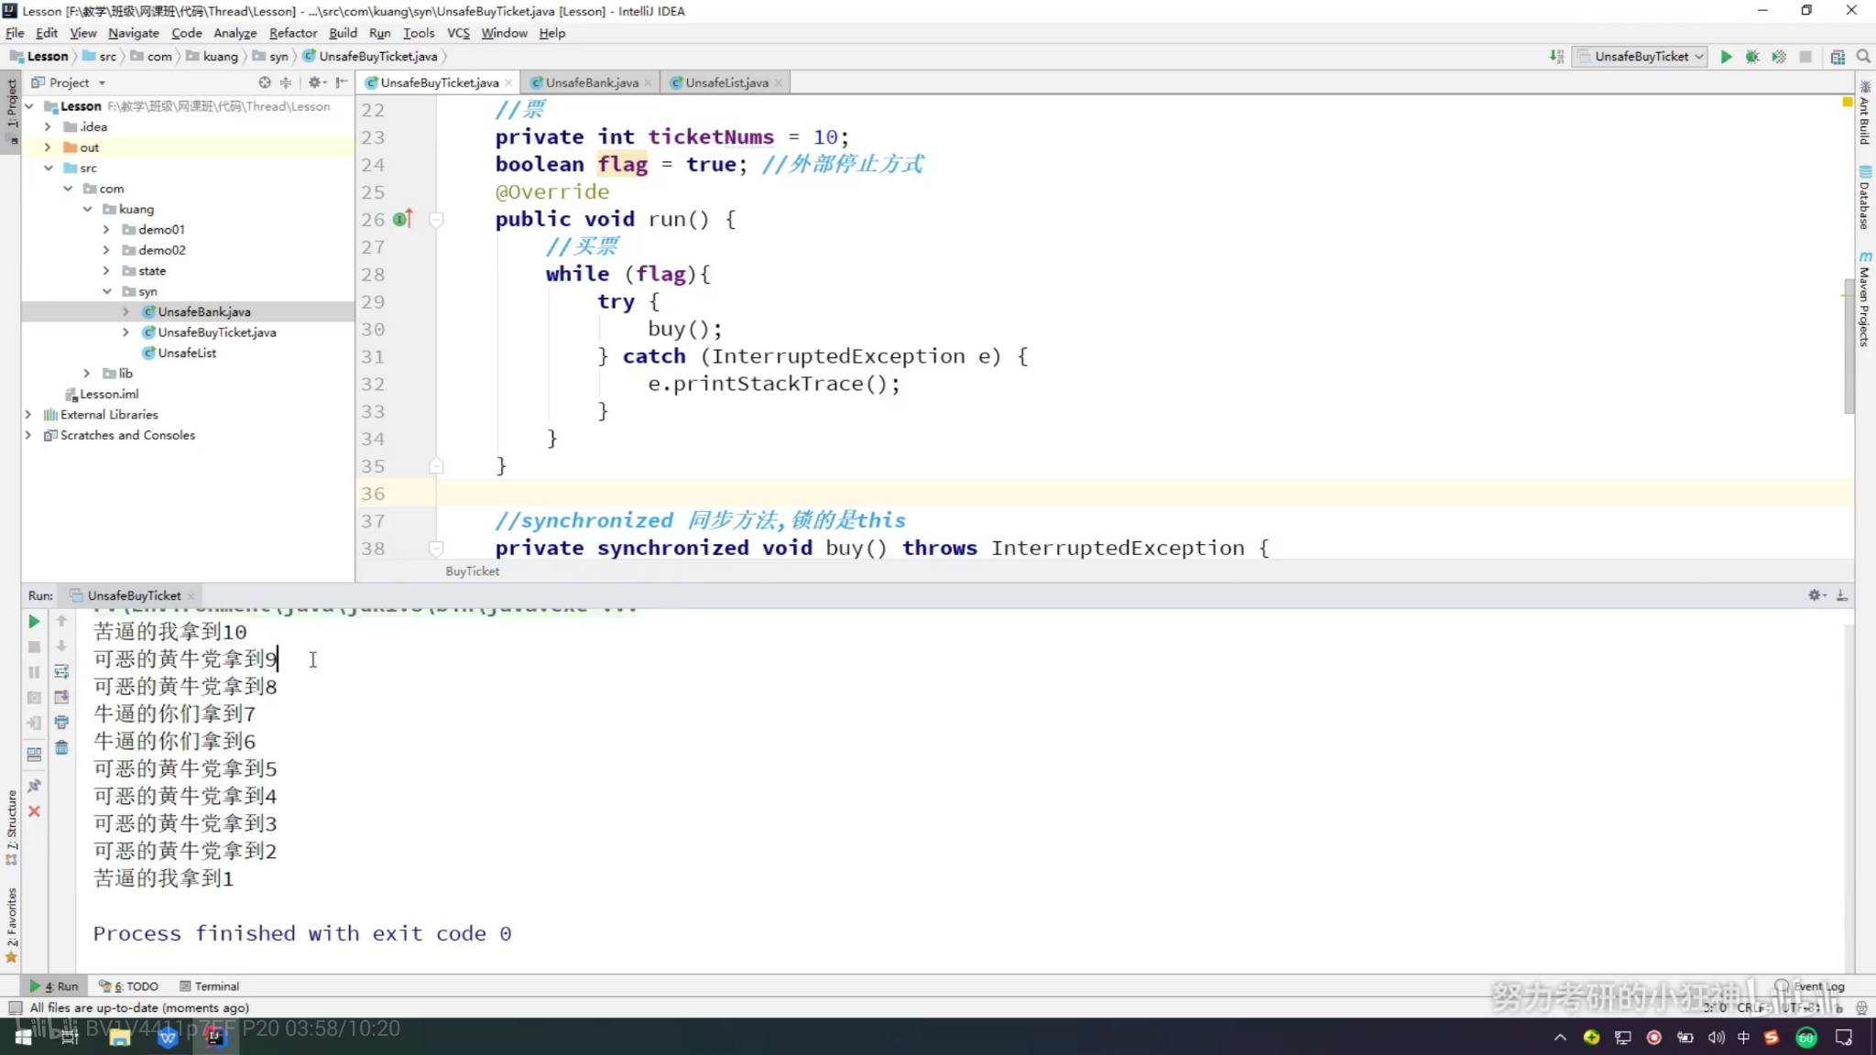Viewport: 1876px width, 1055px height.
Task: Expand the demo01 package
Action: (x=106, y=230)
